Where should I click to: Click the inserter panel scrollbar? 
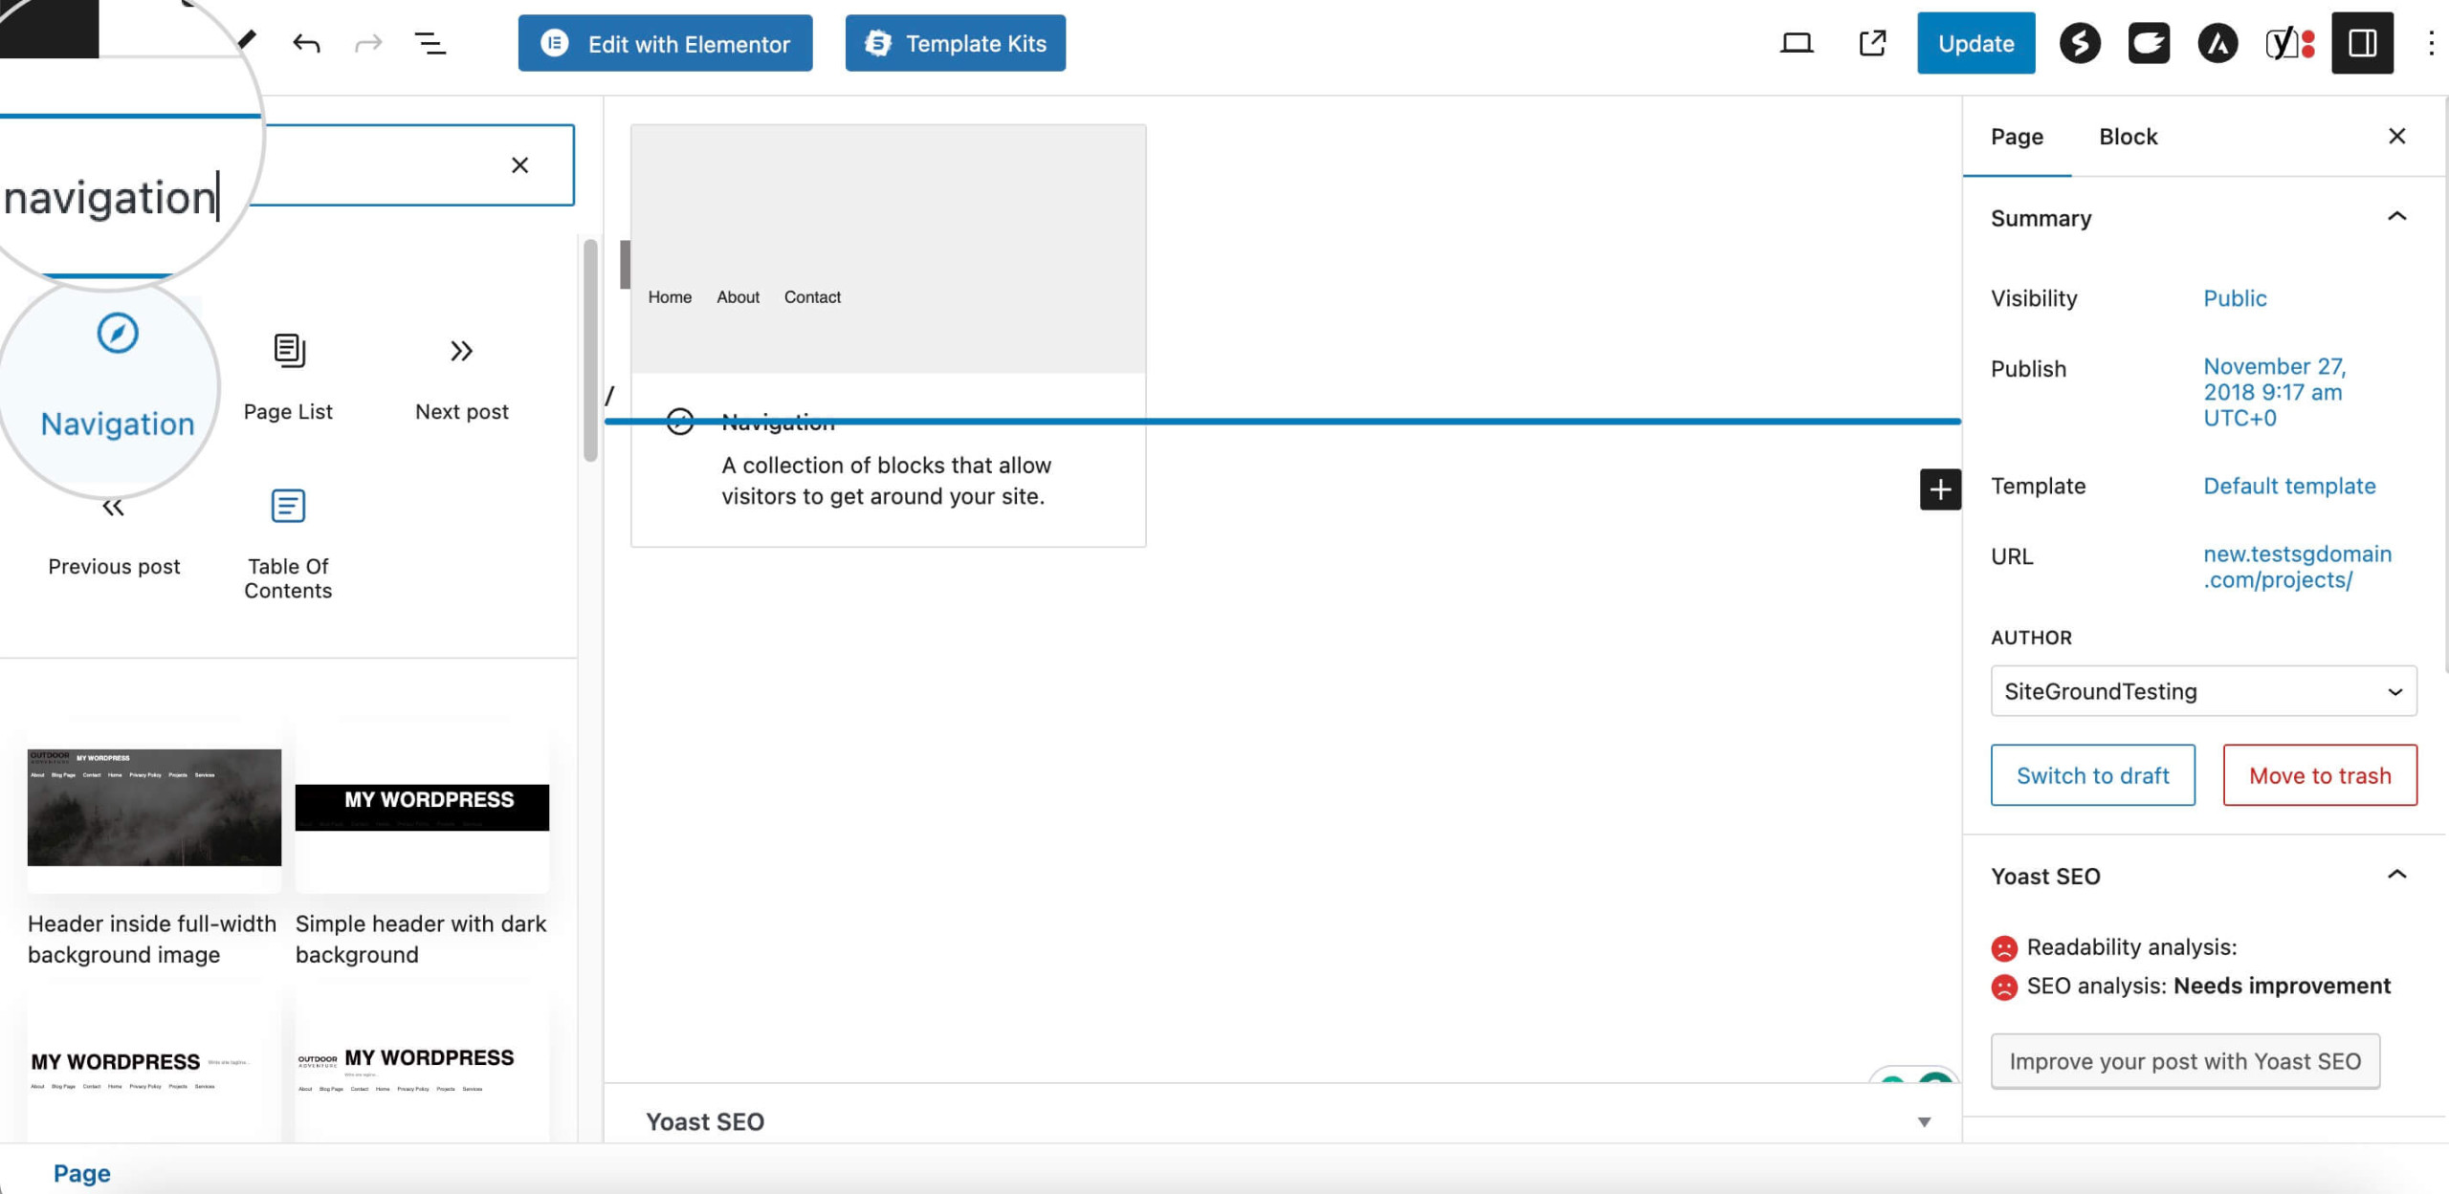[590, 350]
